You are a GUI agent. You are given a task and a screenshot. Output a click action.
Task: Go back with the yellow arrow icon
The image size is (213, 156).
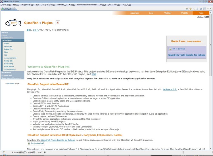coord(191,9)
